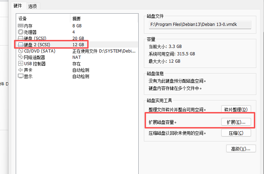Click the 扩展(E)... expand disk button
This screenshot has height=174, width=264.
236,122
